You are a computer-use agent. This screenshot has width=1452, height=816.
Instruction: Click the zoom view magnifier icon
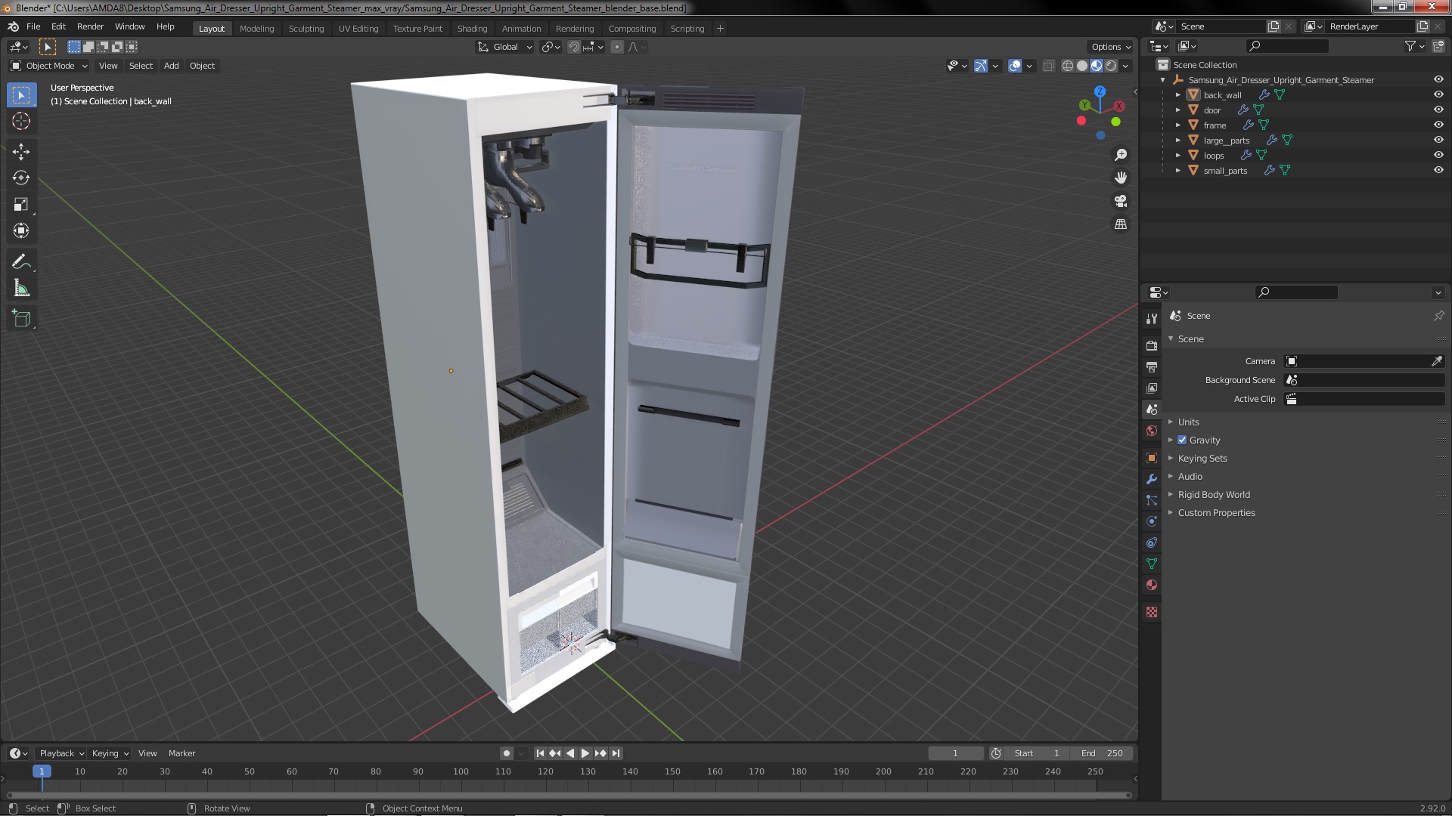tap(1121, 155)
